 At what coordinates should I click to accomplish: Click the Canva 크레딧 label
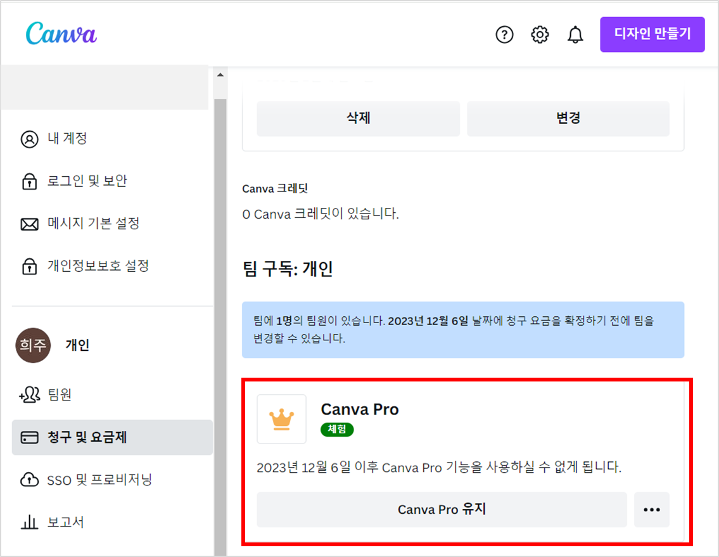tap(275, 189)
